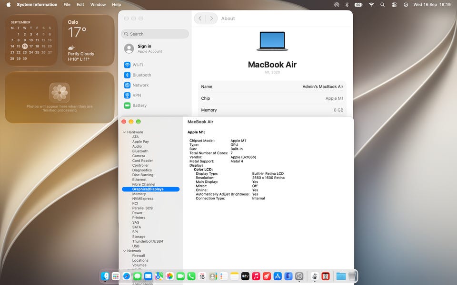The height and width of the screenshot is (285, 457).
Task: Open the Window menu
Action: (x=98, y=5)
